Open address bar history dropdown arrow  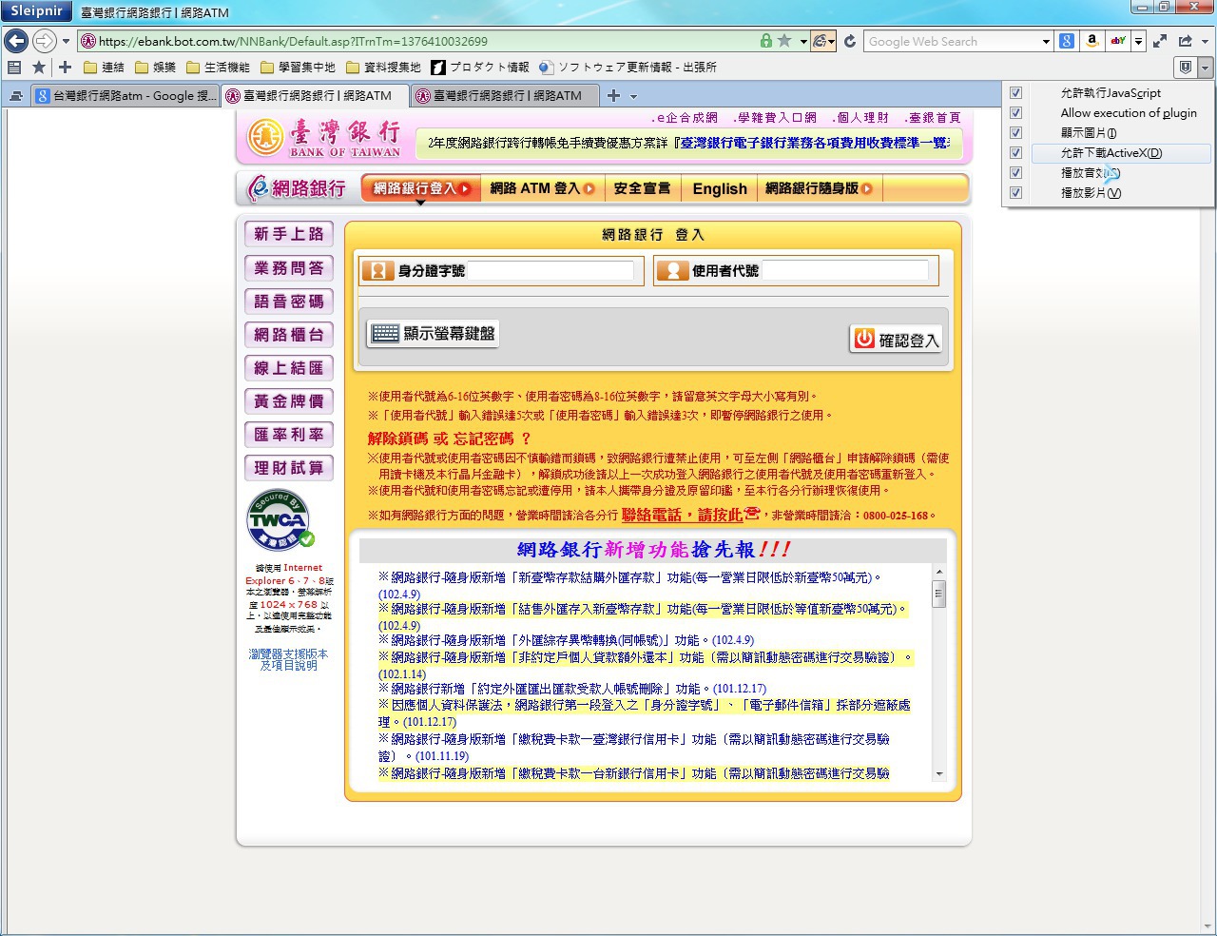[x=802, y=42]
